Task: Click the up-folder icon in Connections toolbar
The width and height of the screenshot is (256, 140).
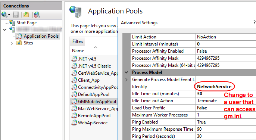Action: click(26, 15)
